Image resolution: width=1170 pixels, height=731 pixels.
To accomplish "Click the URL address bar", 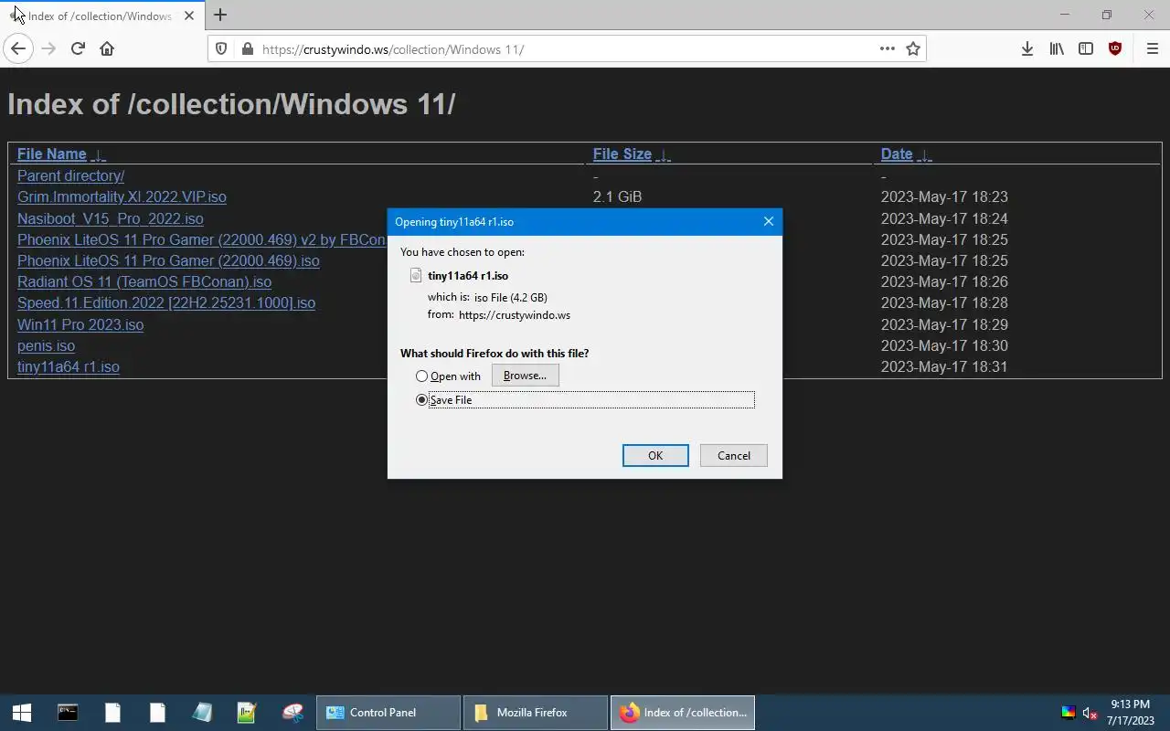I will point(567,49).
